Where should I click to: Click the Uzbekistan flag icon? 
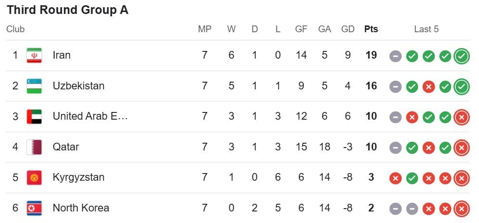34,86
